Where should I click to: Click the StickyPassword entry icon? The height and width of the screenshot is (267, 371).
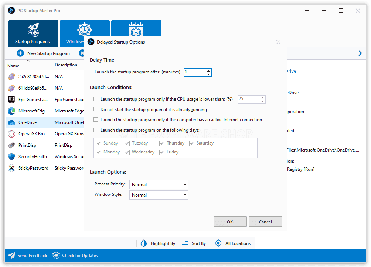[x=11, y=168]
